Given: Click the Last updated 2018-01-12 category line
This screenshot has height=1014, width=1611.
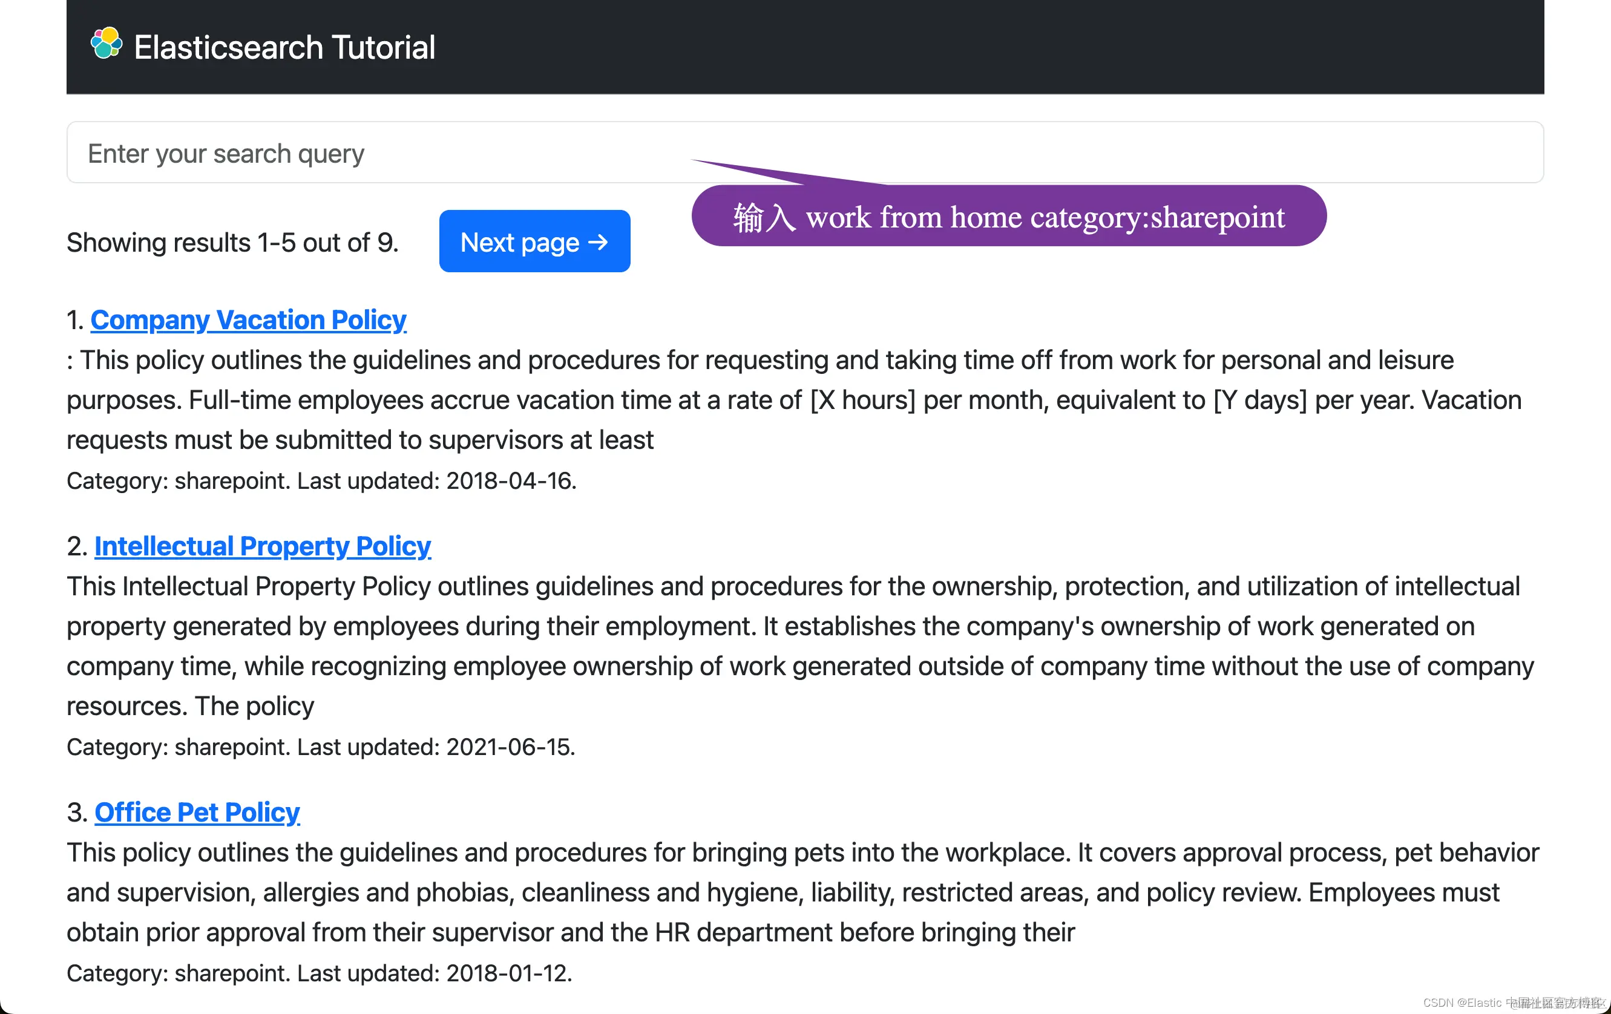Looking at the screenshot, I should 320,973.
